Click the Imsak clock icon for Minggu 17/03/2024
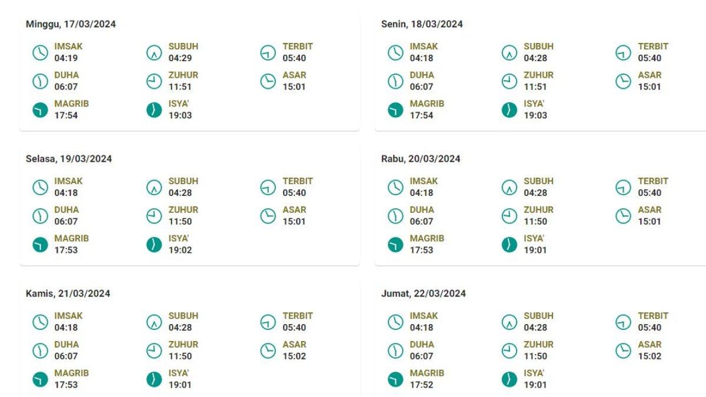This screenshot has height=397, width=706. [40, 52]
